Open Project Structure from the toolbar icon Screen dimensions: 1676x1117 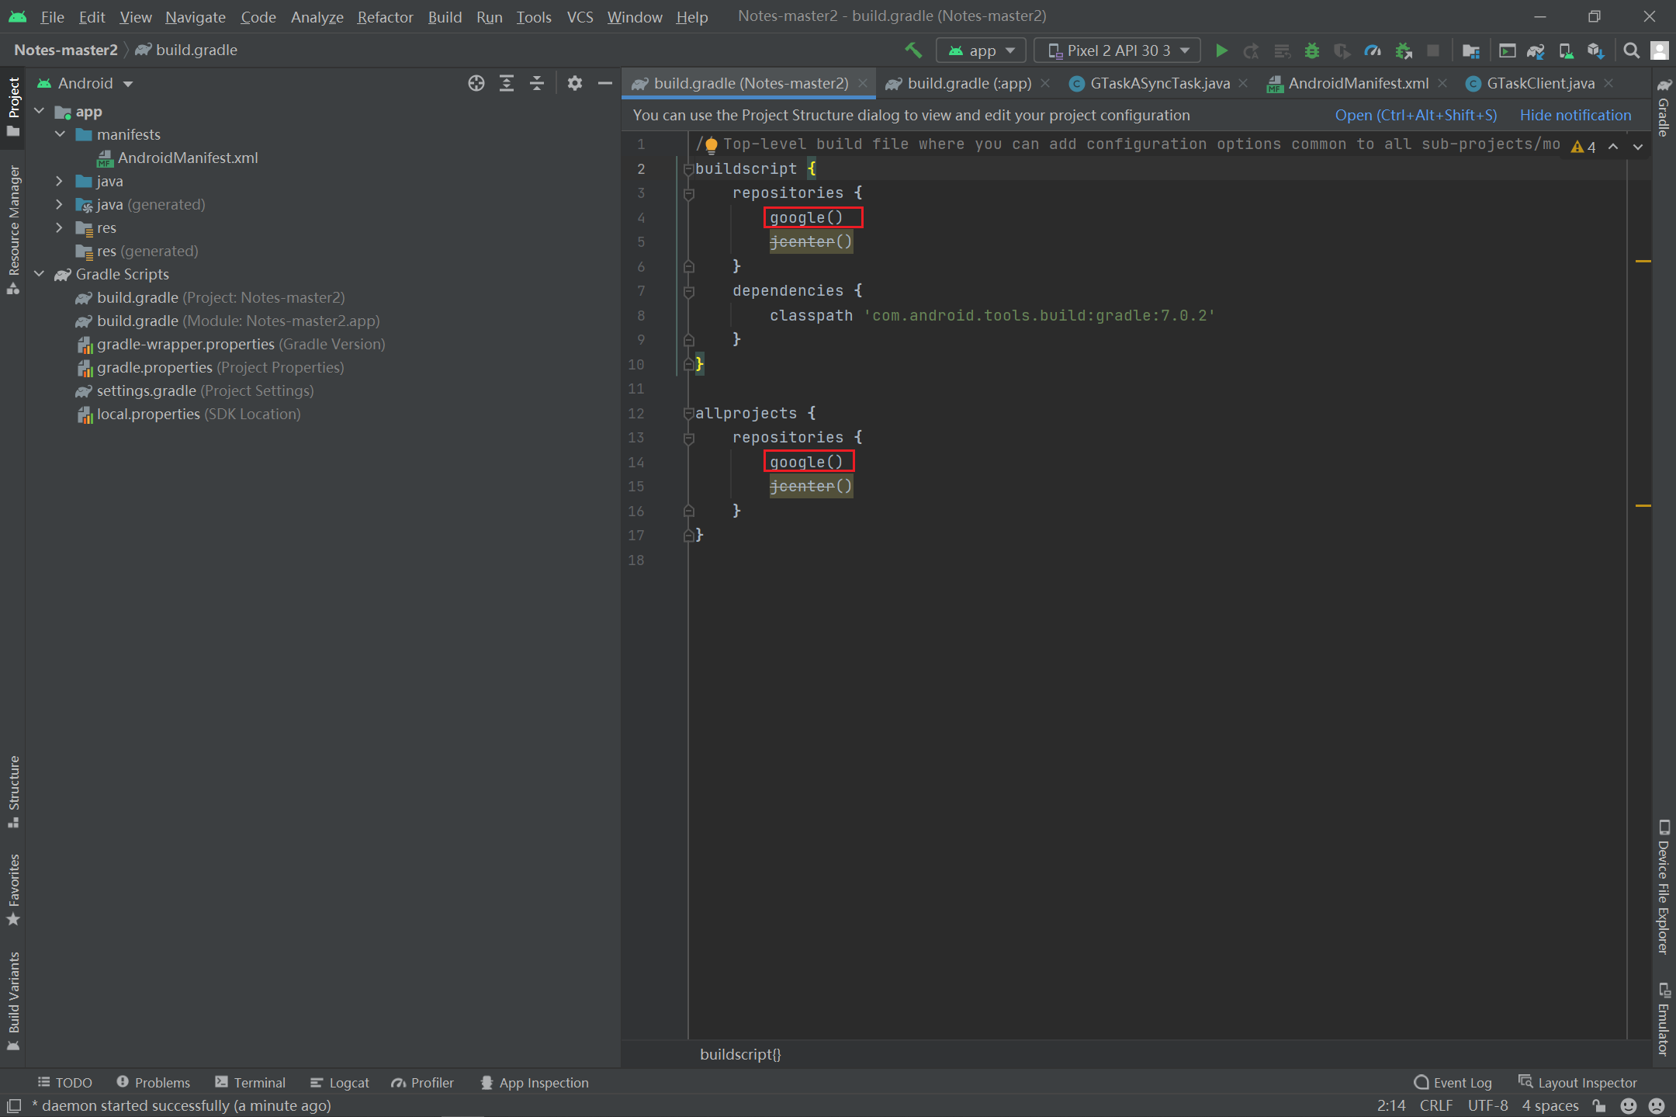tap(1470, 50)
